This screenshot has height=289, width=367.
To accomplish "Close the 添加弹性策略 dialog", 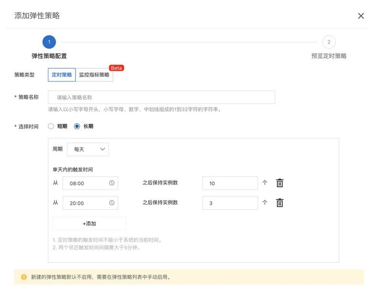I will click(x=361, y=16).
